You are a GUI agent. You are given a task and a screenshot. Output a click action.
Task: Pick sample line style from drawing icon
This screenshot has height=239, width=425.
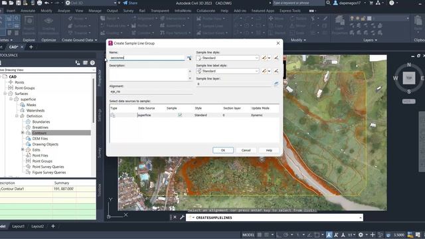pyautogui.click(x=276, y=58)
